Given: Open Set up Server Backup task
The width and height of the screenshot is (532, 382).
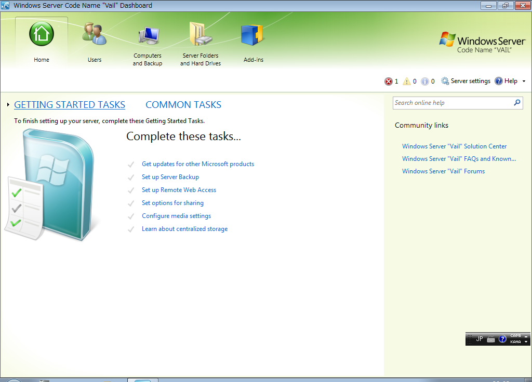Looking at the screenshot, I should point(170,177).
